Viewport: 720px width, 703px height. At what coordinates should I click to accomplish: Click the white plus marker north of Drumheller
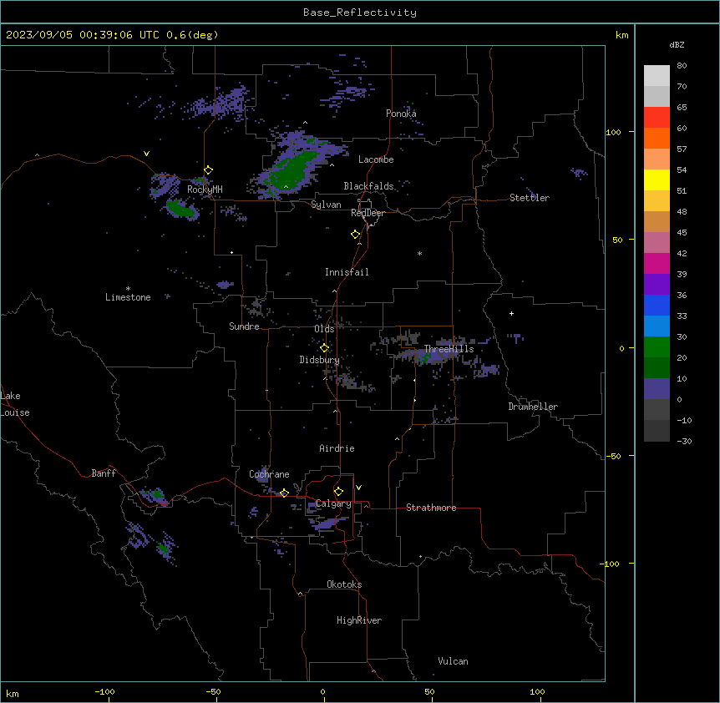click(511, 313)
